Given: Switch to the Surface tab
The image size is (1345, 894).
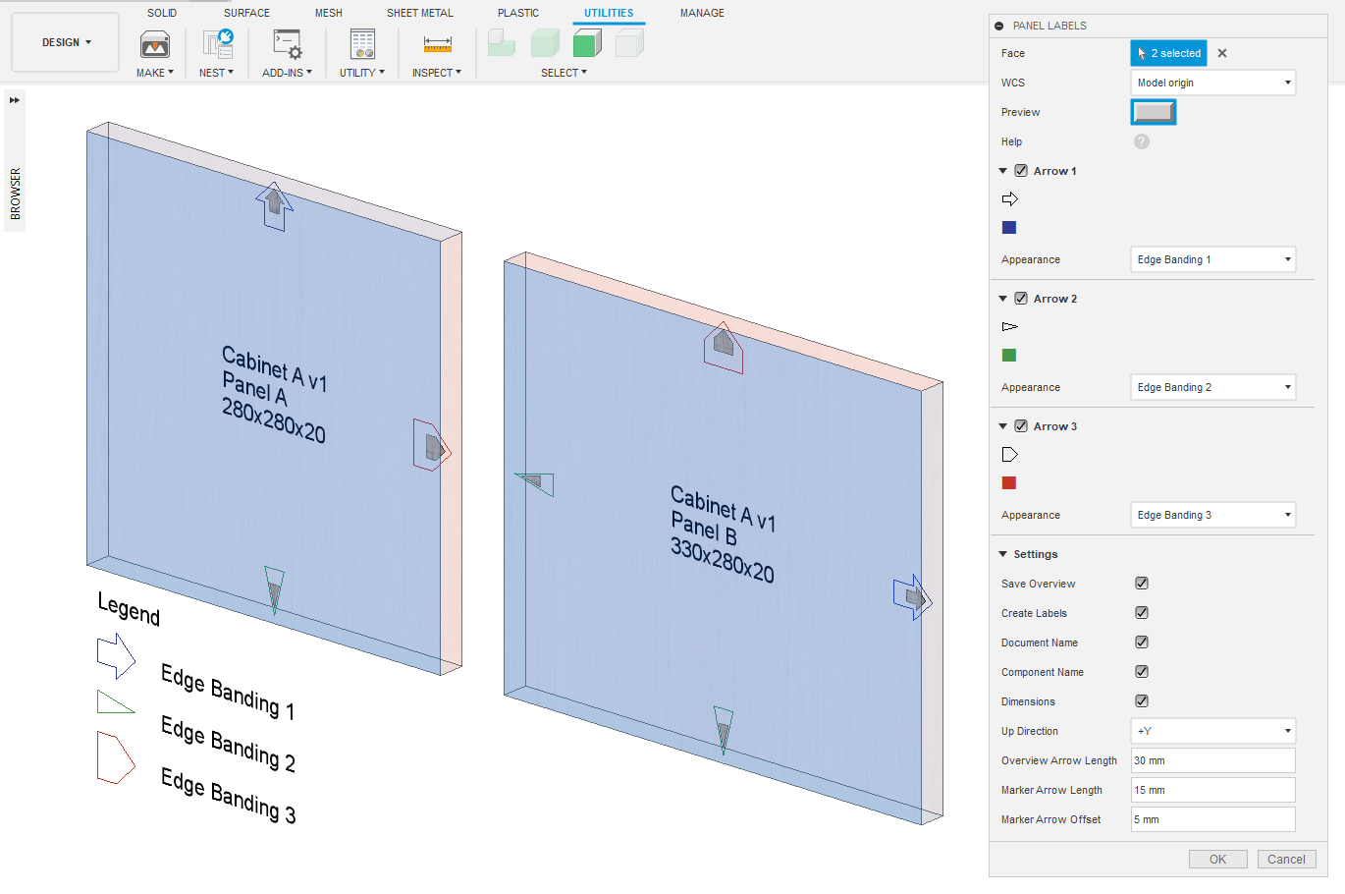Looking at the screenshot, I should coord(246,13).
